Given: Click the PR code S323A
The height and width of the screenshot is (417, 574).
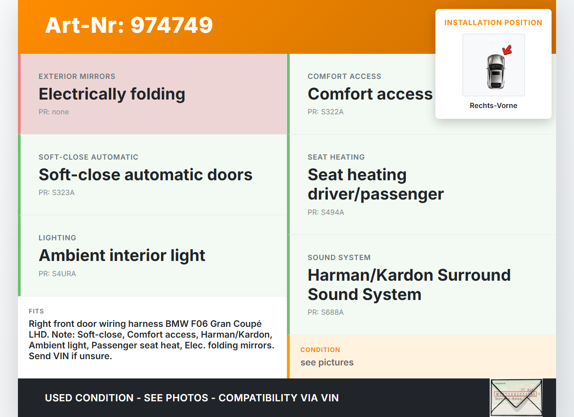Looking at the screenshot, I should click(x=57, y=193).
